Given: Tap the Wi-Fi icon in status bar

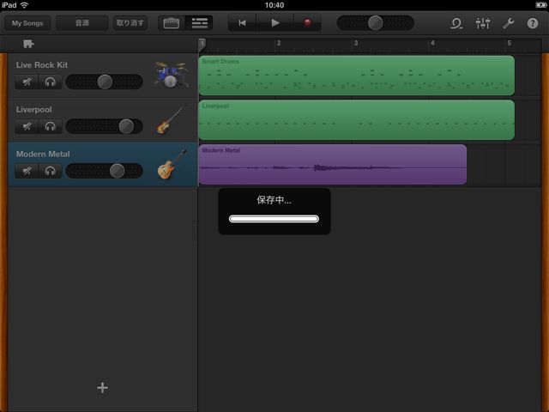Looking at the screenshot, I should (x=24, y=5).
